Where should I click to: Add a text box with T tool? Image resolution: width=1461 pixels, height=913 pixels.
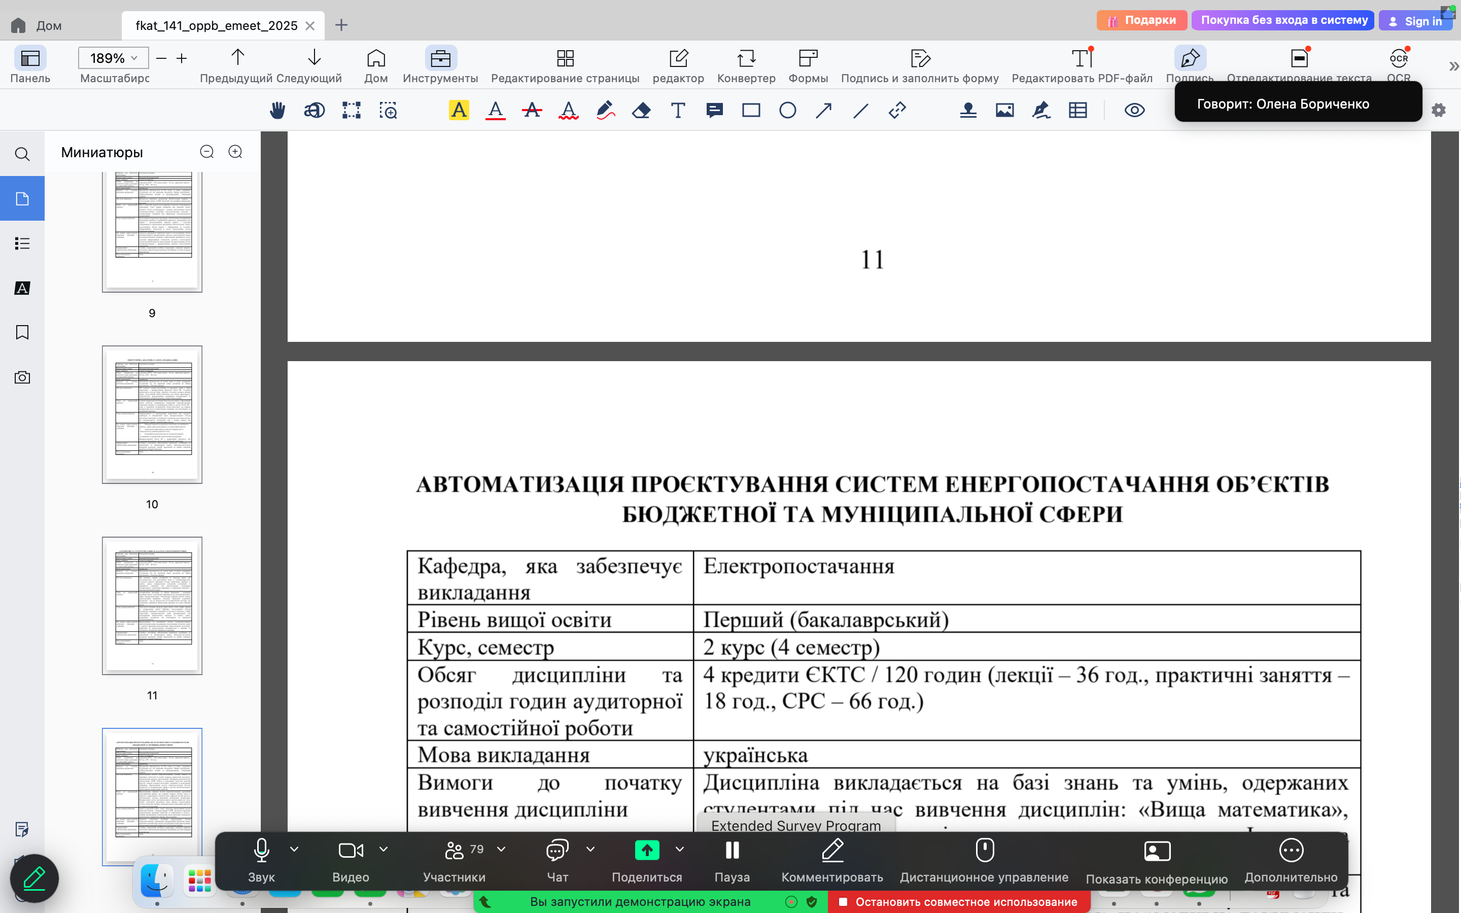(678, 111)
